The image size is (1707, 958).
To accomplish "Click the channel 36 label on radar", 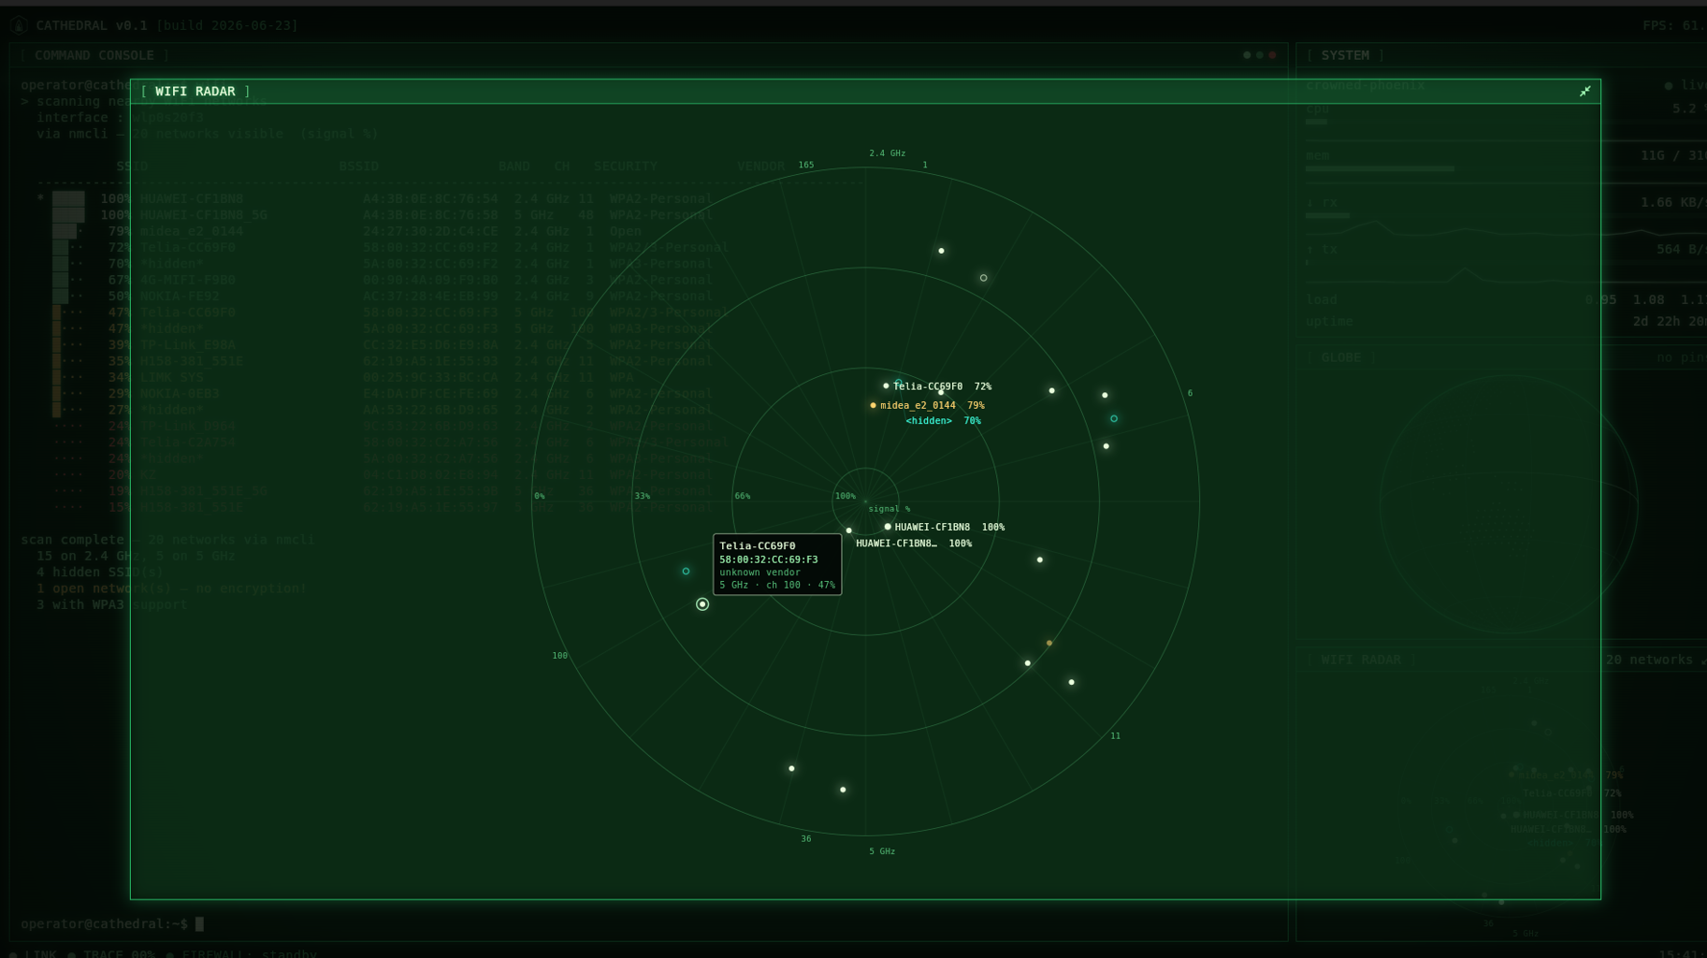I will [805, 839].
